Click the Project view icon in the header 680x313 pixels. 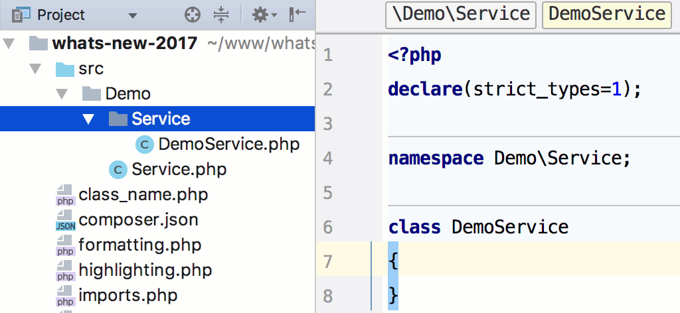(21, 15)
